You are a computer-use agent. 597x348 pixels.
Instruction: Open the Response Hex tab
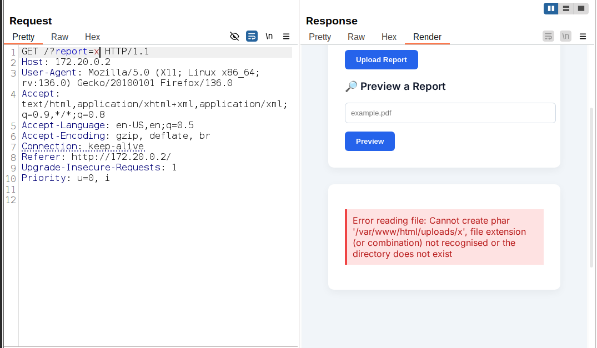click(x=389, y=37)
